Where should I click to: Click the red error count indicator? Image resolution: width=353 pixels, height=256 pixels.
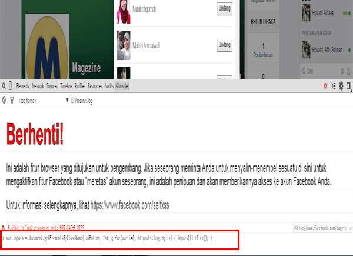click(x=326, y=86)
